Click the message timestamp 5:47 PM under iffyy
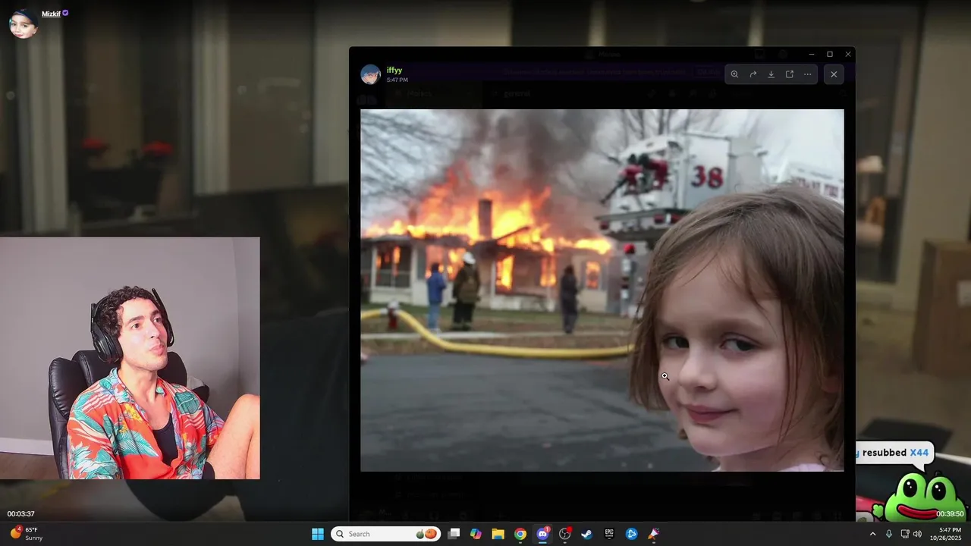 coord(397,80)
